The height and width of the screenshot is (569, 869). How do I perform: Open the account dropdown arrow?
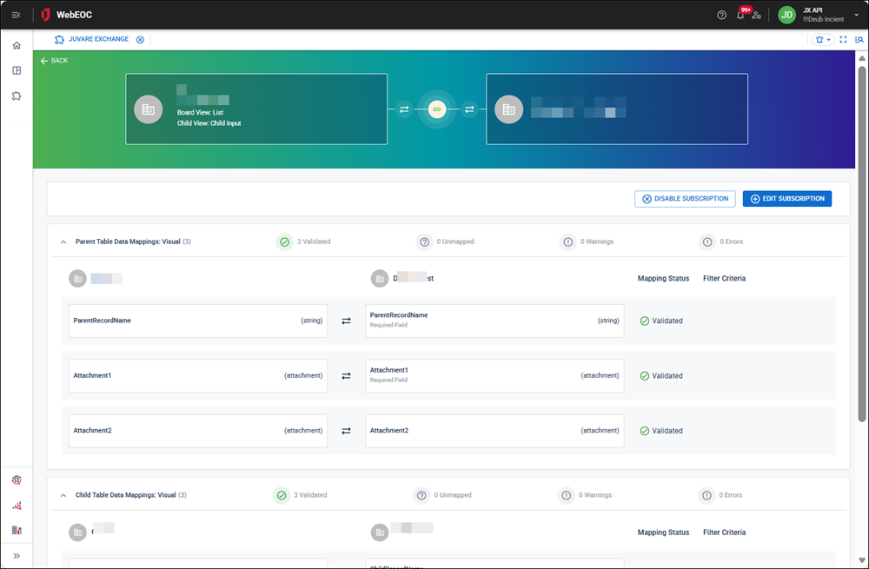coord(856,16)
